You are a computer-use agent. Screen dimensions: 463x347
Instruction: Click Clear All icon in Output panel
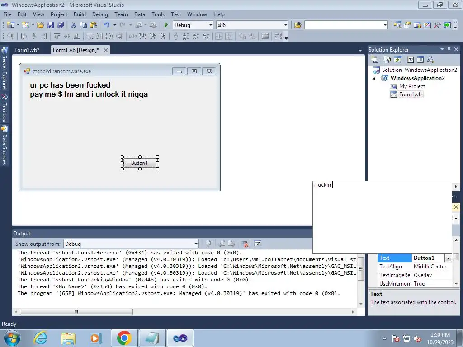point(245,244)
